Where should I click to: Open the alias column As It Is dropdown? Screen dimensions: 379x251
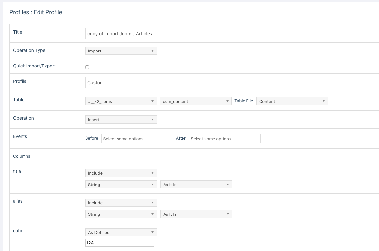point(196,214)
